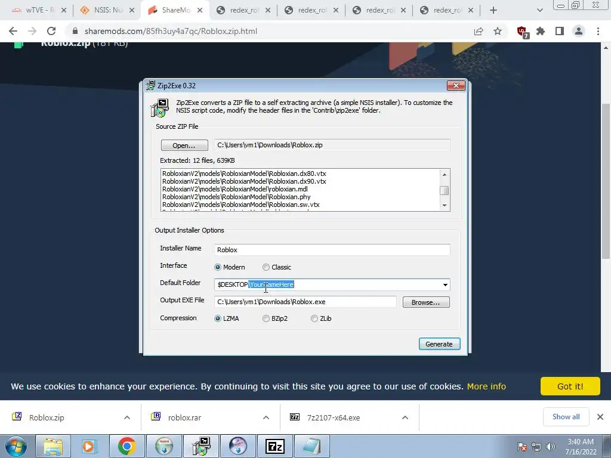Click the Robloxian.dx90.vtx list entry
This screenshot has height=458, width=611.
244,181
